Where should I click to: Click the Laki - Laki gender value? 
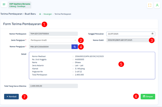click(79, 65)
